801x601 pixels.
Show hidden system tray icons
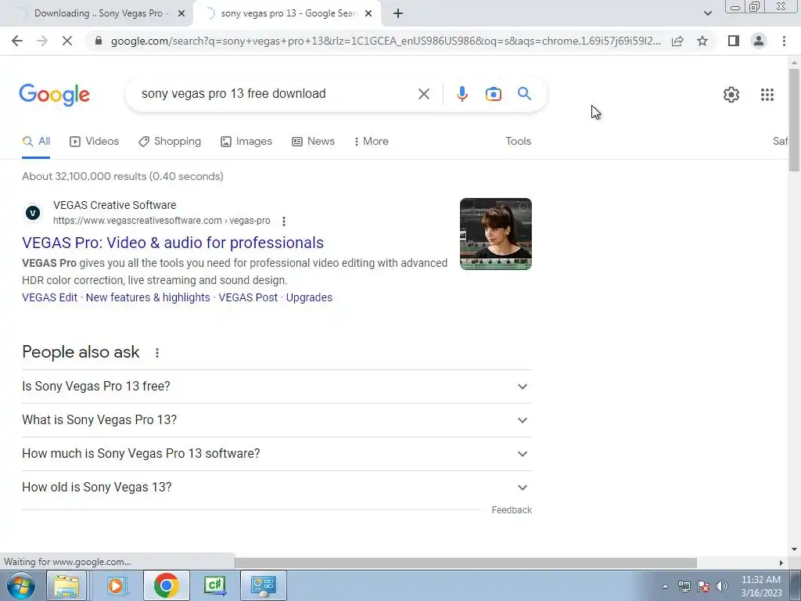point(665,586)
